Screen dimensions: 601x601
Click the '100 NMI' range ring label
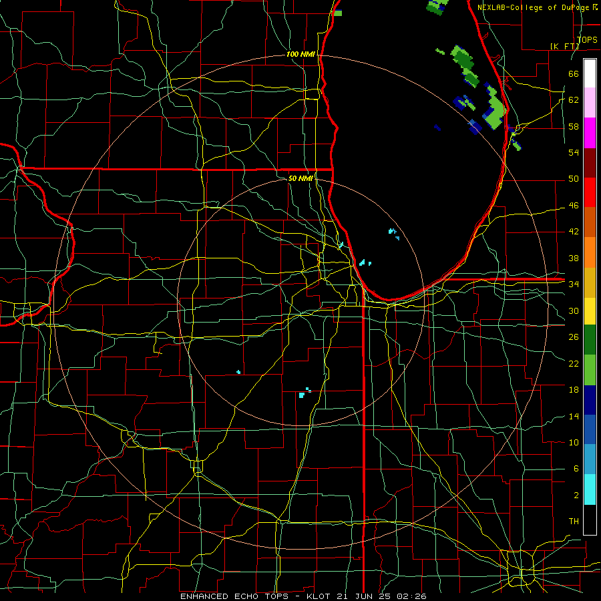point(300,55)
